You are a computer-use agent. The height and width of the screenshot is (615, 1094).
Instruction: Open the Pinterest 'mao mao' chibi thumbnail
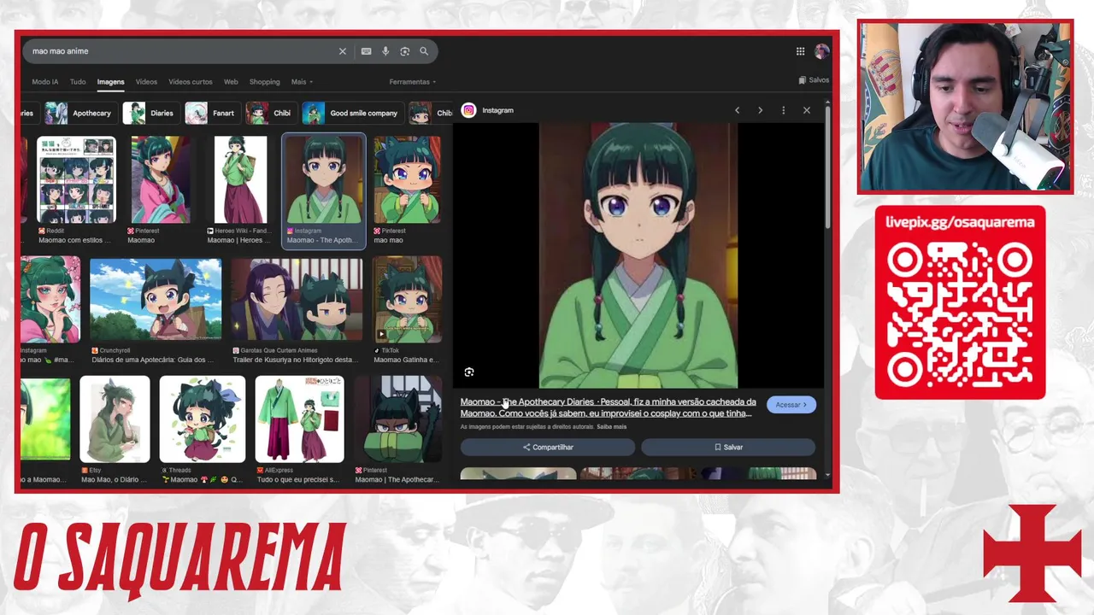click(x=407, y=179)
